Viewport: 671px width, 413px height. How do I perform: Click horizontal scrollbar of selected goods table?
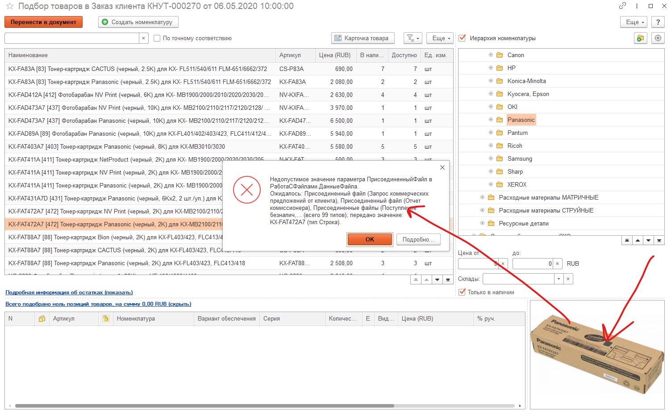click(x=204, y=406)
